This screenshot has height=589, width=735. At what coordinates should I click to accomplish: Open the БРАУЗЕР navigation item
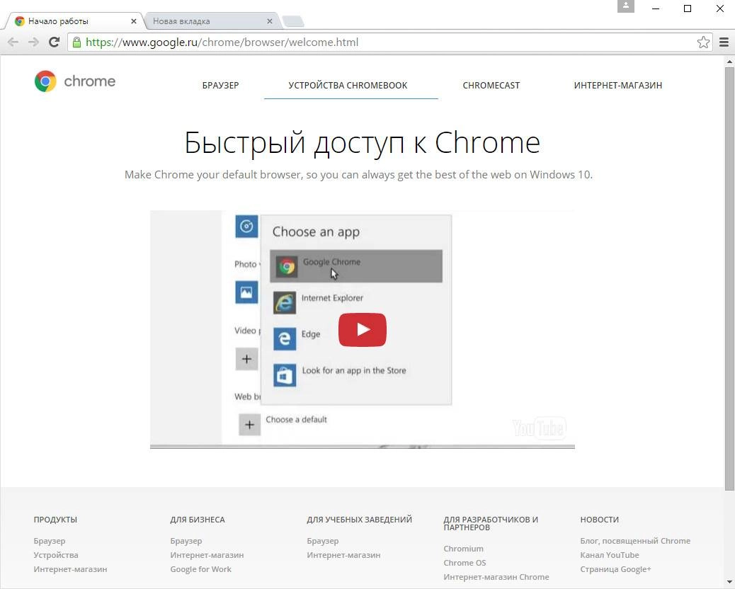coord(220,85)
